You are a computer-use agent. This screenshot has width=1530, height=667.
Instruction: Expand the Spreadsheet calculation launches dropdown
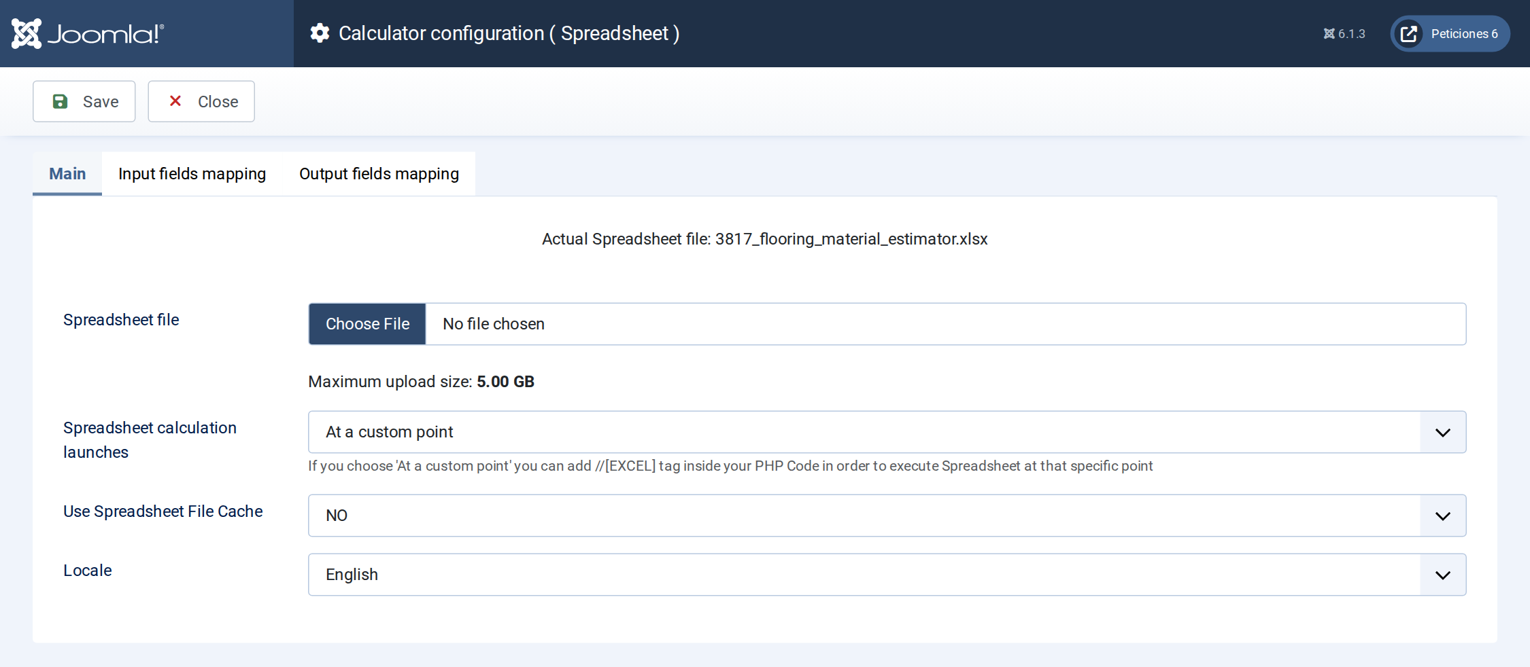(x=887, y=432)
